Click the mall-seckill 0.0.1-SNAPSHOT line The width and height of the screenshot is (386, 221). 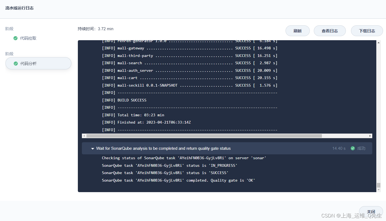[190, 85]
